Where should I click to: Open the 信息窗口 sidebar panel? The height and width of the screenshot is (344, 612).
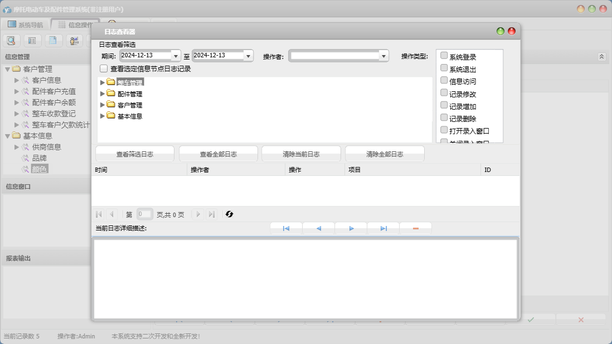tap(46, 186)
